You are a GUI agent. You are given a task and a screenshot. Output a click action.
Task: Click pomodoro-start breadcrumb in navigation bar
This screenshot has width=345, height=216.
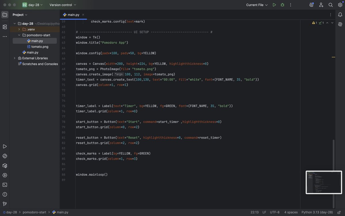point(34,212)
